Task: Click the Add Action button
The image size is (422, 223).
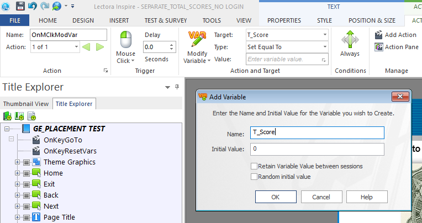Action: pyautogui.click(x=395, y=35)
